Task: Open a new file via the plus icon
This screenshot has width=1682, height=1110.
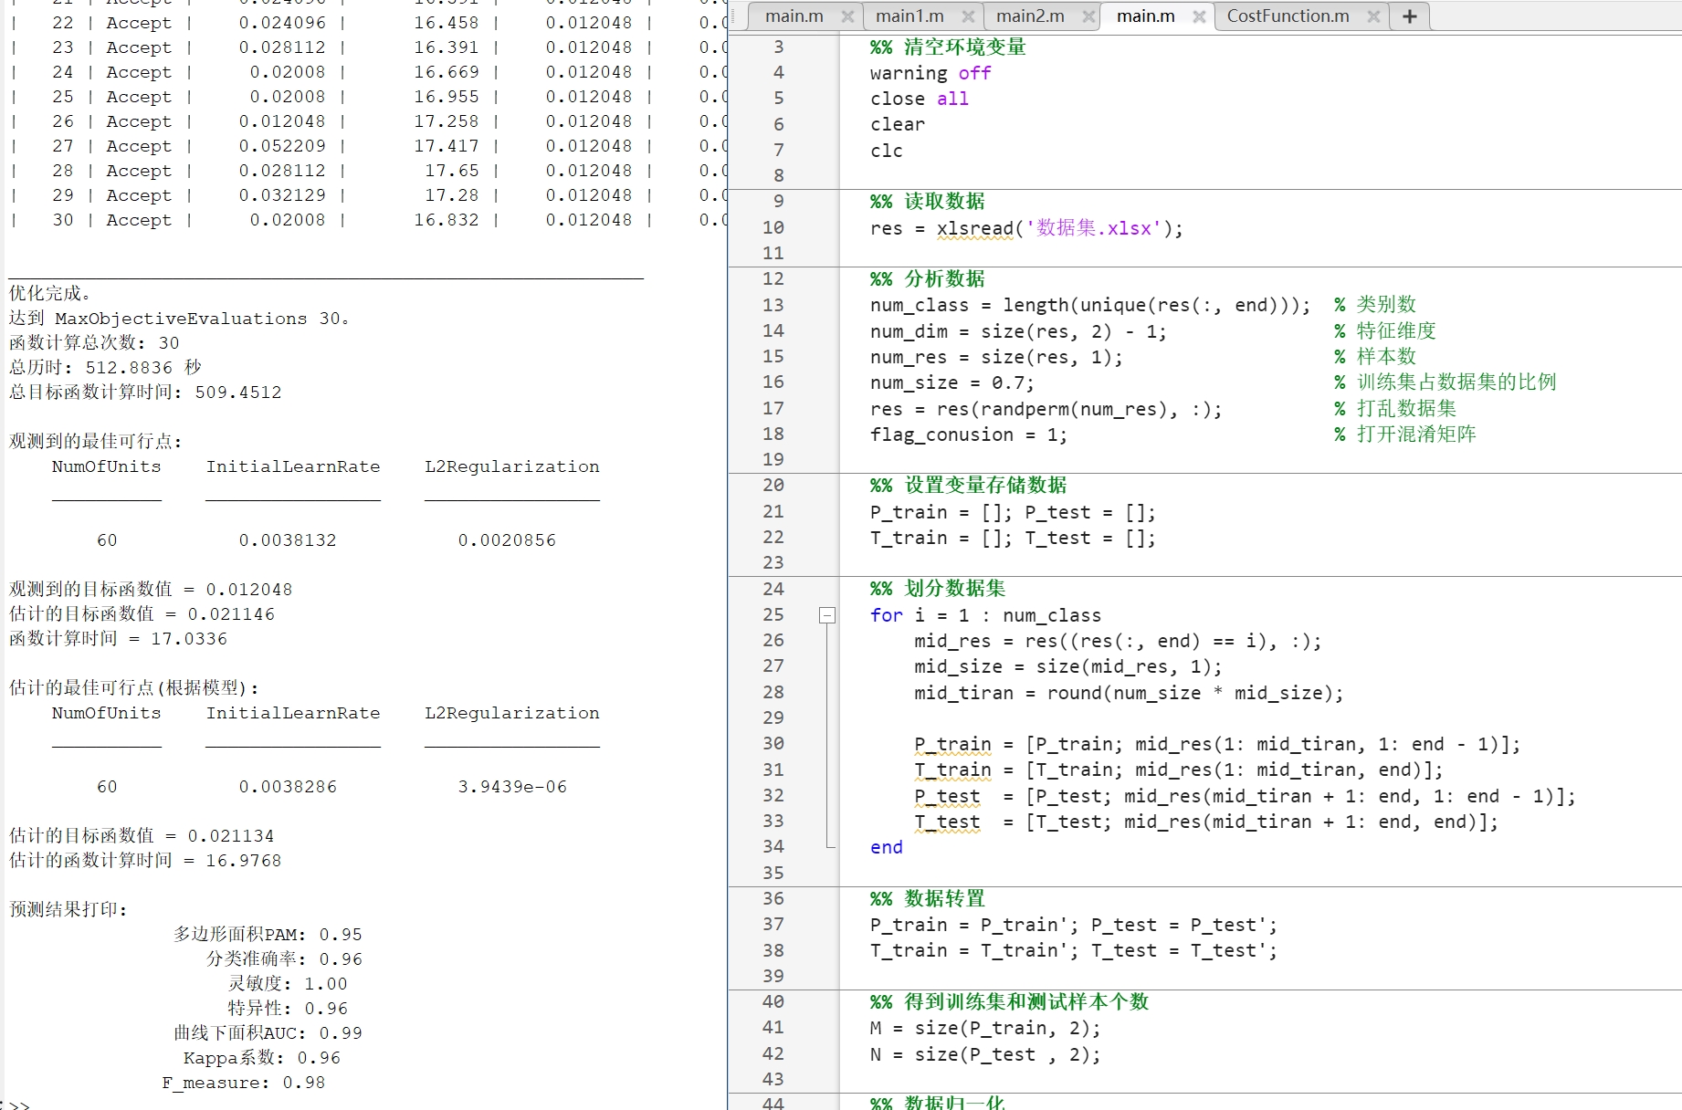Action: click(x=1408, y=16)
